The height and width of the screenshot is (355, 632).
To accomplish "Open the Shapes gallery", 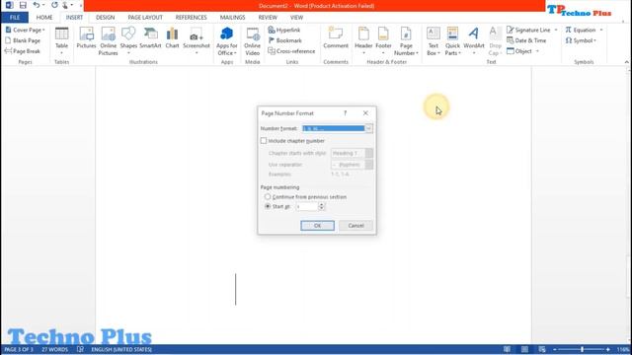I will (x=128, y=40).
